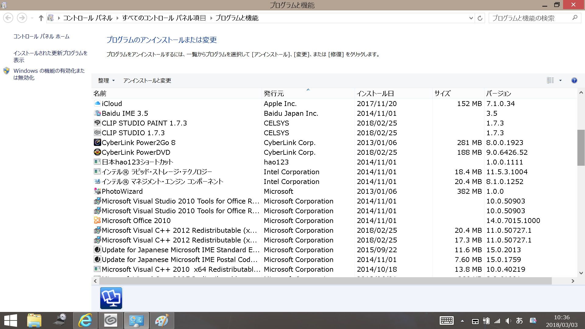Click the volume speaker tray icon
This screenshot has width=585, height=329.
coord(508,321)
